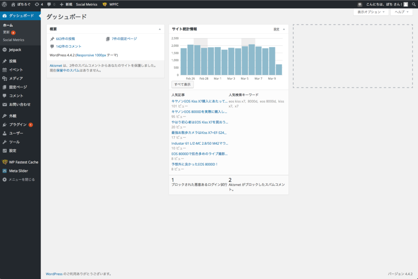The width and height of the screenshot is (418, 279).
Task: Open the updates icon showing 4
Action: click(x=39, y=4)
